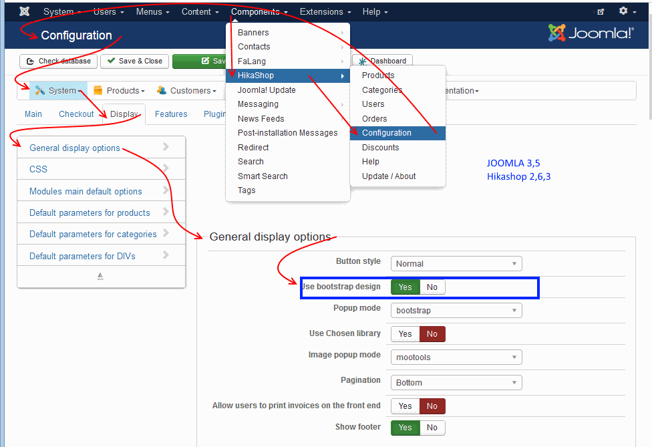Select FaLang in the Components menu
The image size is (652, 447).
click(x=288, y=61)
